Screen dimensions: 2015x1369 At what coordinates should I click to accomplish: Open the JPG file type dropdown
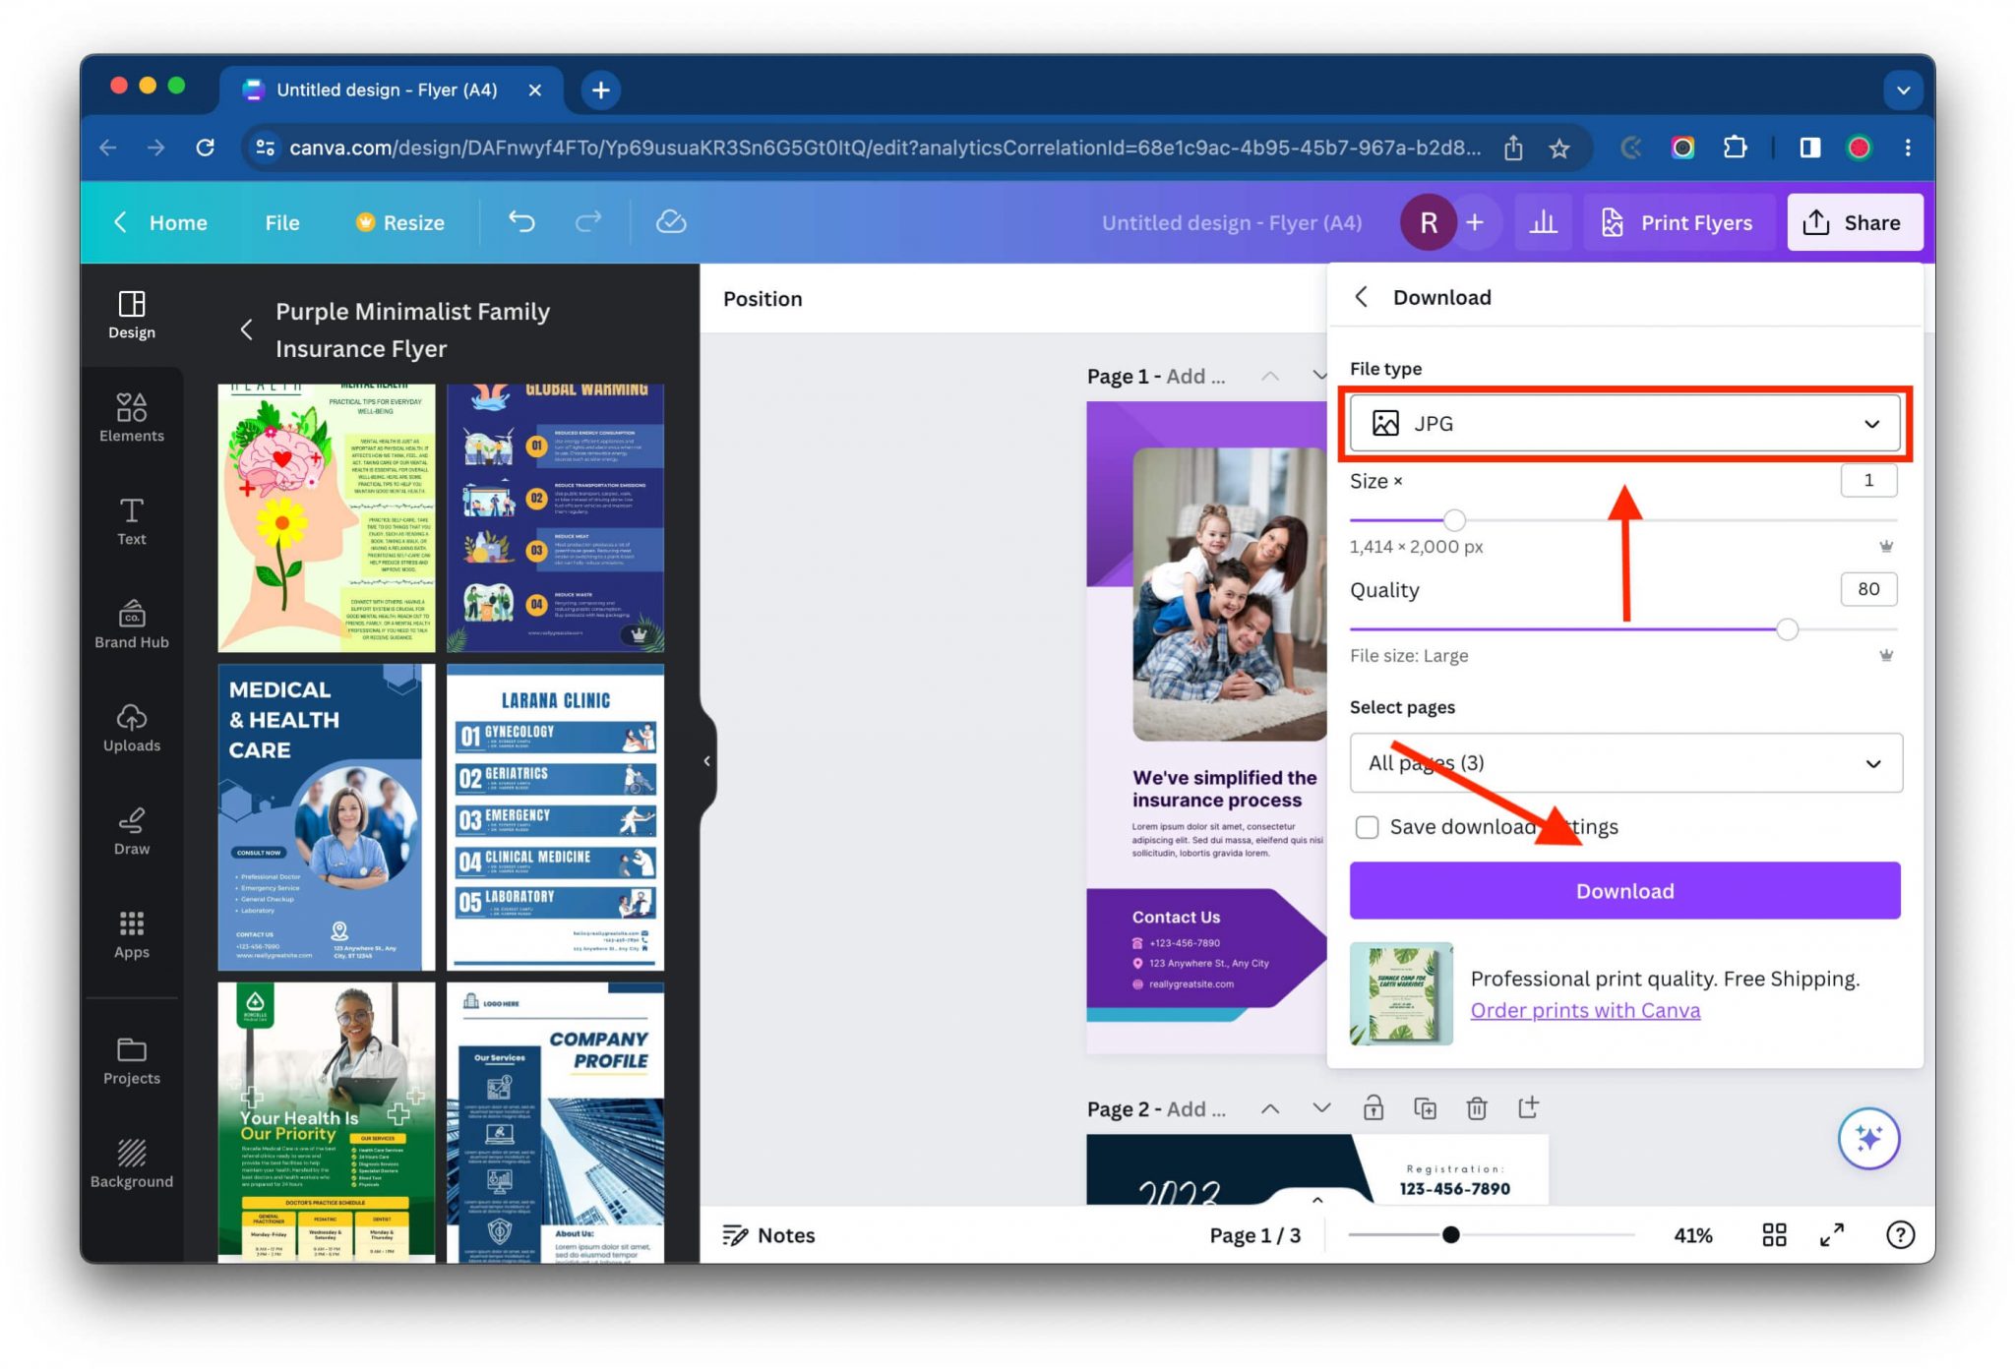(1624, 423)
